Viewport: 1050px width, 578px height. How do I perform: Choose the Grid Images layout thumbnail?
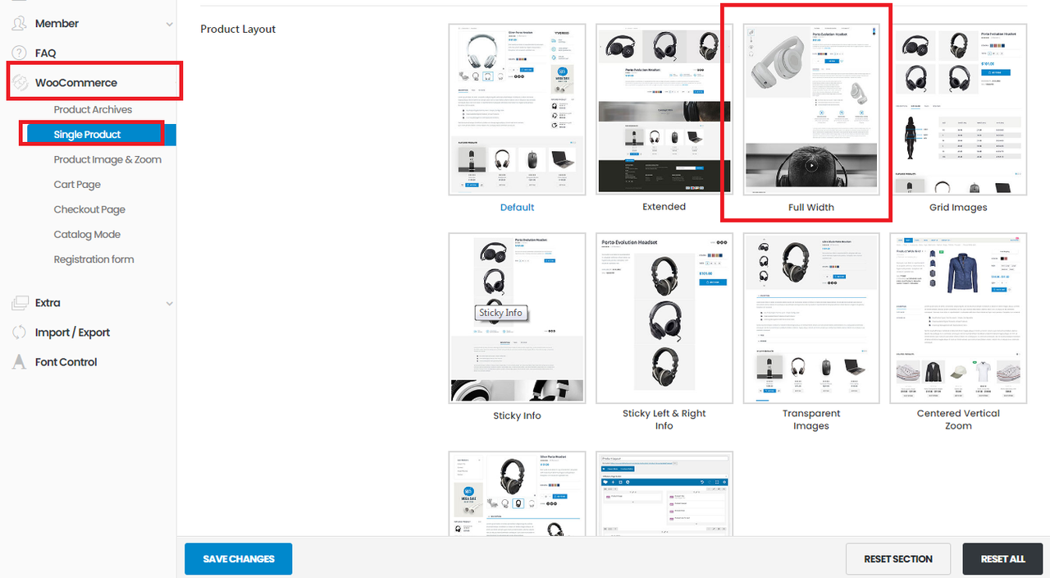click(x=958, y=109)
